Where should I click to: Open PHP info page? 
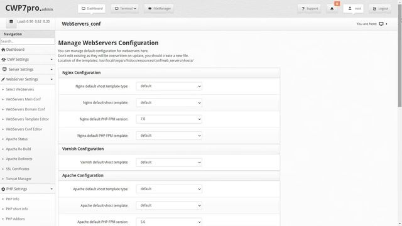coord(13,199)
